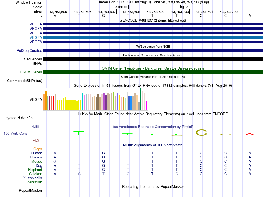Click the black Sequences track bar
This screenshot has width=263, height=197.
tap(153, 59)
